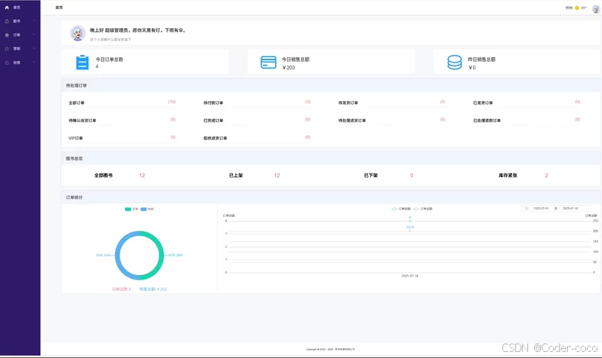
Task: Click the (3) count beside 待付款订单
Action: pos(308,101)
